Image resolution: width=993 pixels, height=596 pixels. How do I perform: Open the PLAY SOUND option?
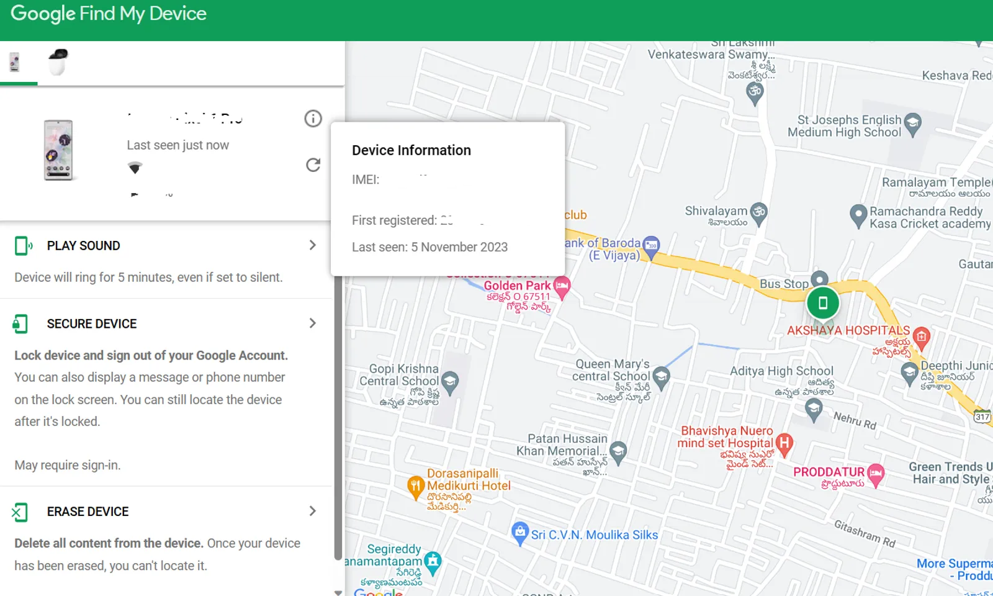[x=83, y=246]
